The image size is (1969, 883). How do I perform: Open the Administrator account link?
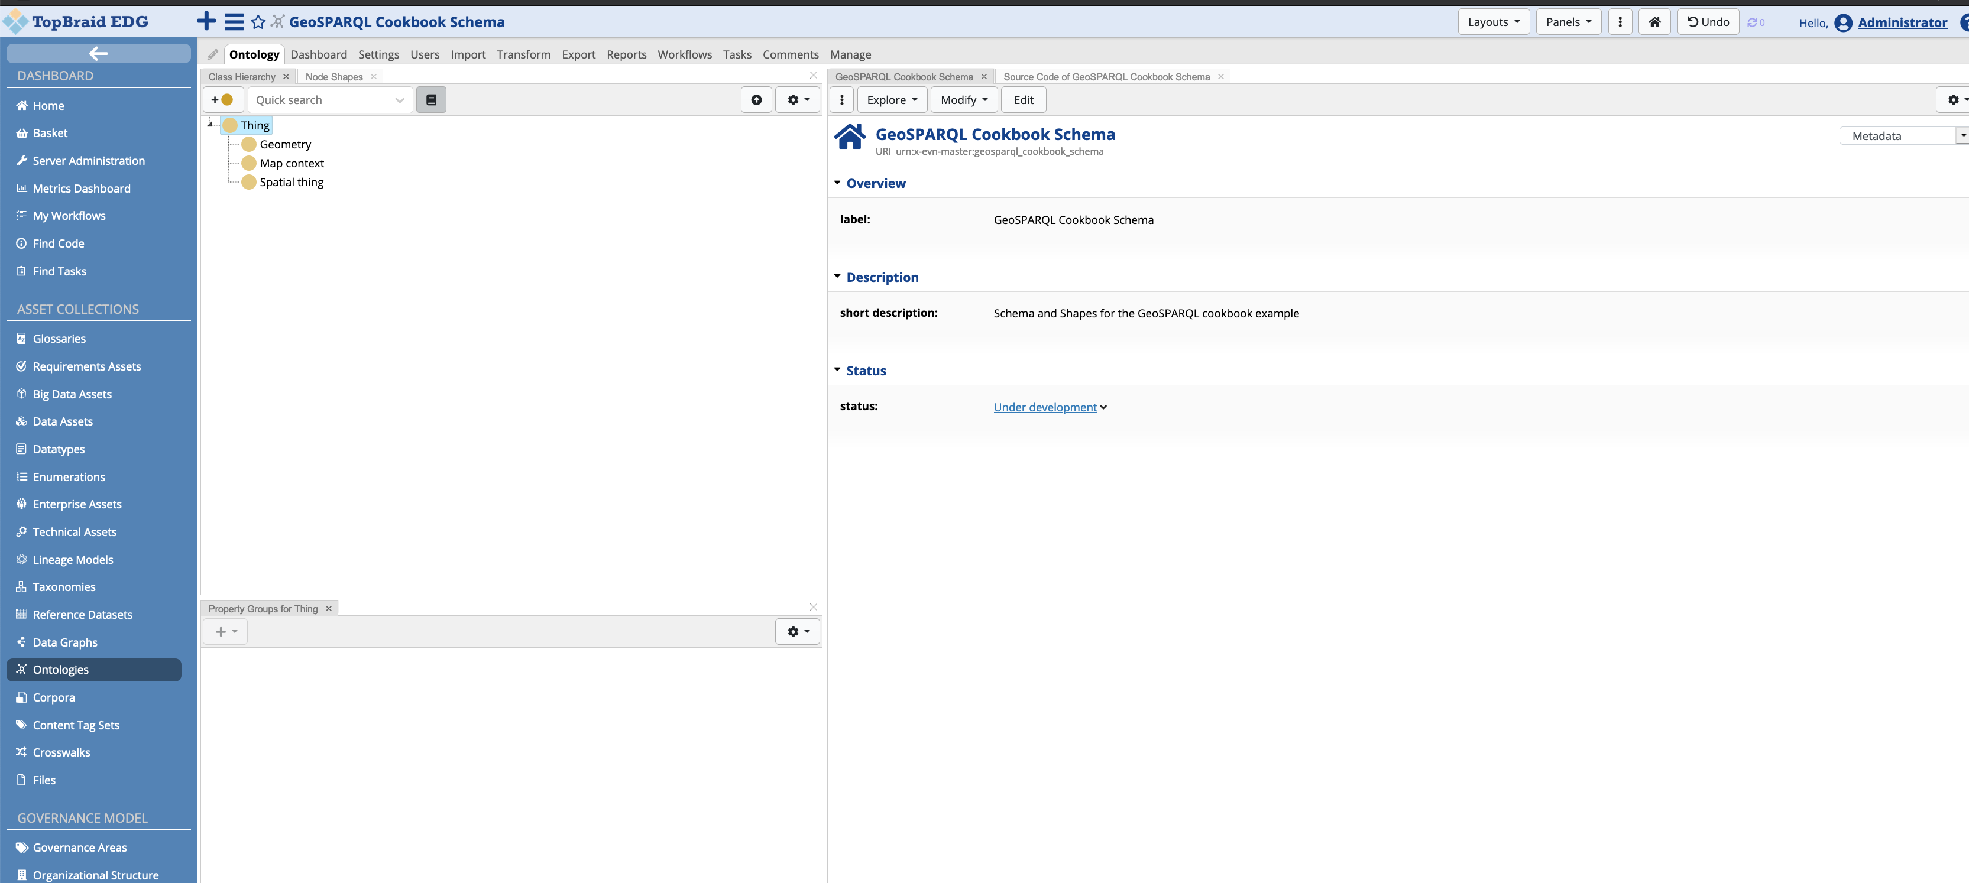pos(1902,23)
